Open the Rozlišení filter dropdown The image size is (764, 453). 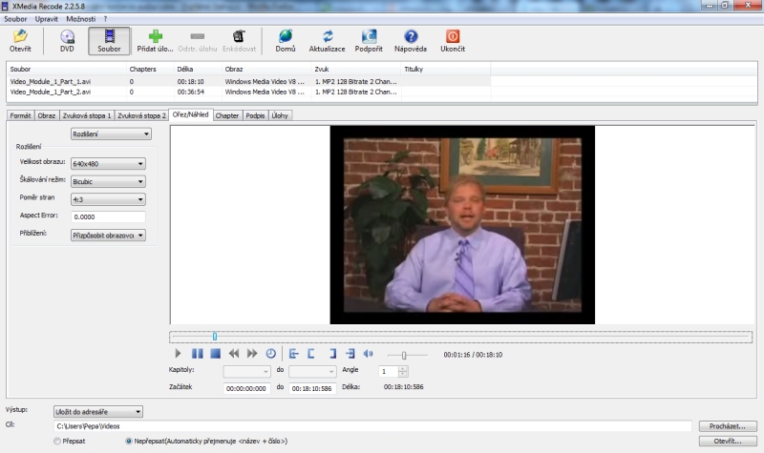click(111, 134)
